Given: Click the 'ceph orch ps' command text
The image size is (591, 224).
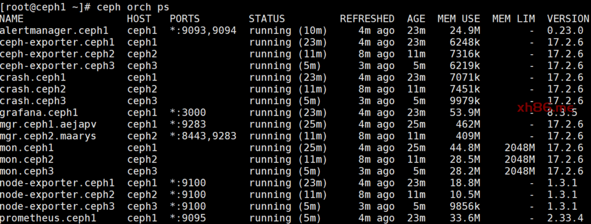Looking at the screenshot, I should point(133,7).
